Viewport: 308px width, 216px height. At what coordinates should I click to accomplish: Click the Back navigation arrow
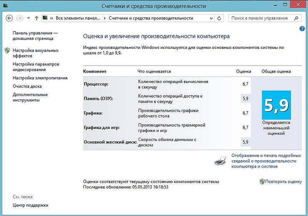[9, 18]
